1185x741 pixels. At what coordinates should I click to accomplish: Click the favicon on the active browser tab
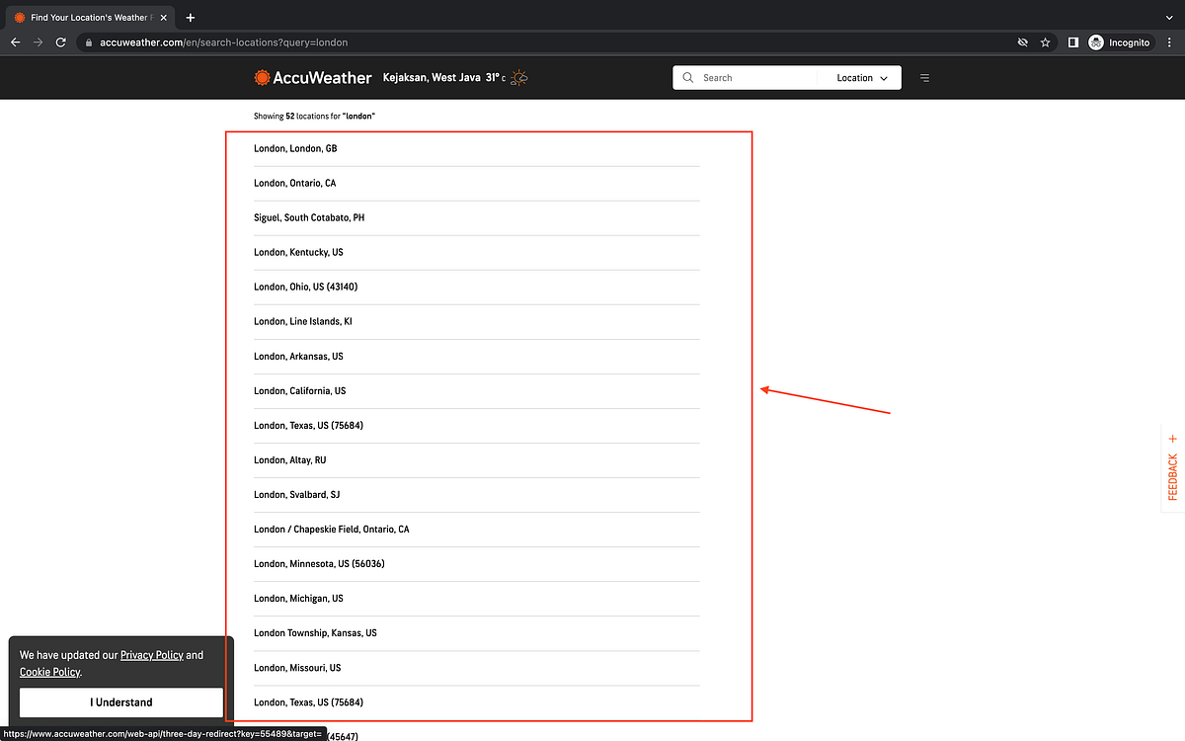click(x=18, y=17)
